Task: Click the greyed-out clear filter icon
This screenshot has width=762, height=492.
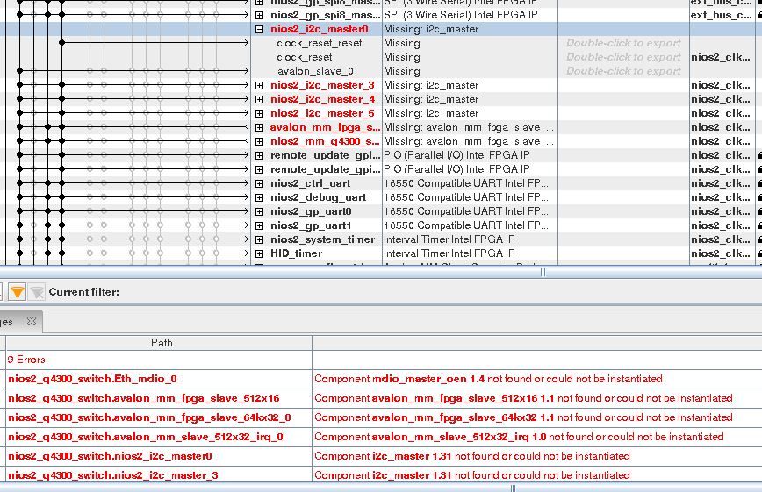Action: coord(37,292)
